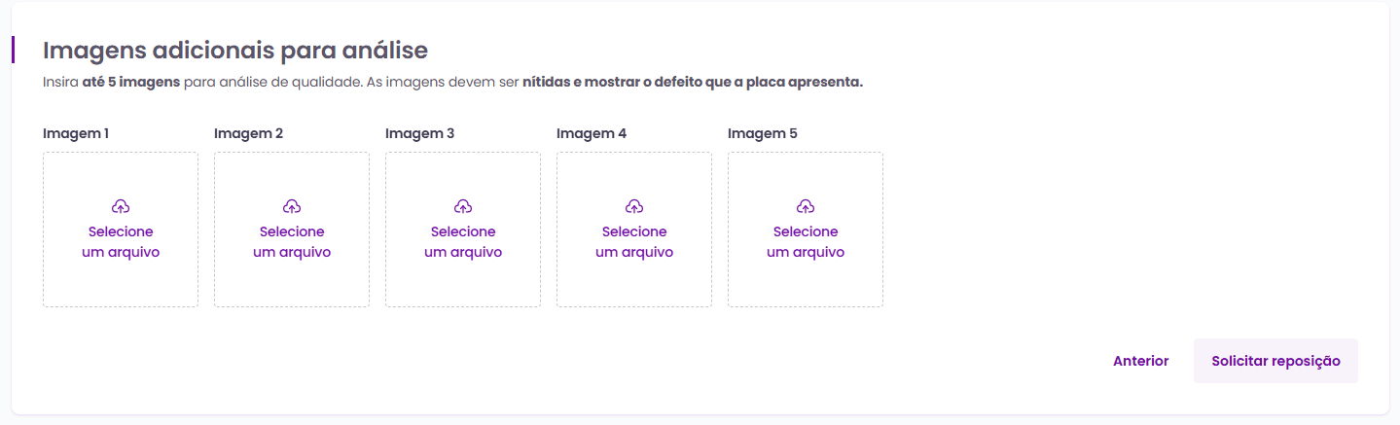Image resolution: width=1400 pixels, height=425 pixels.
Task: Click the "Imagem 4" field label
Action: (x=592, y=133)
